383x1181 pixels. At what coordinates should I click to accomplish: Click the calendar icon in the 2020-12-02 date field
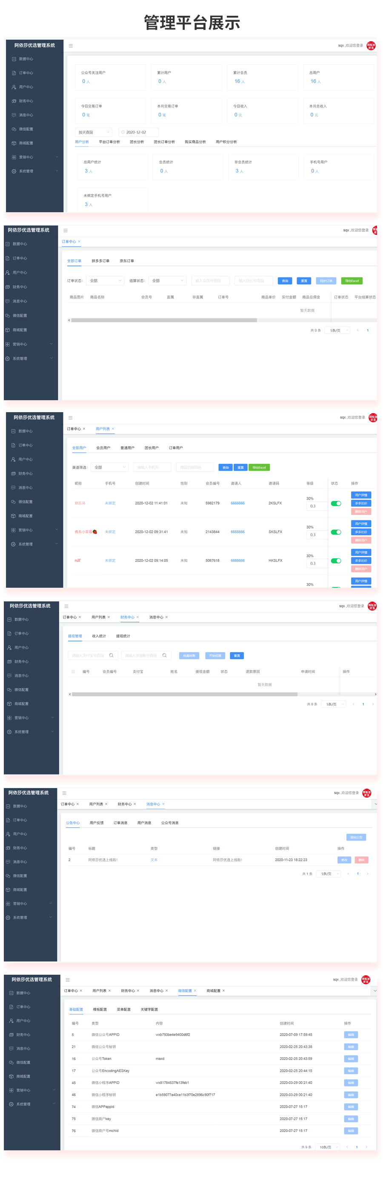click(123, 132)
